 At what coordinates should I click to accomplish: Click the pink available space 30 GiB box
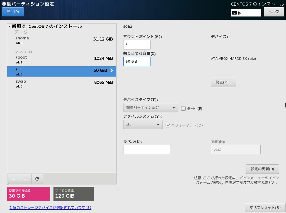tap(28, 194)
